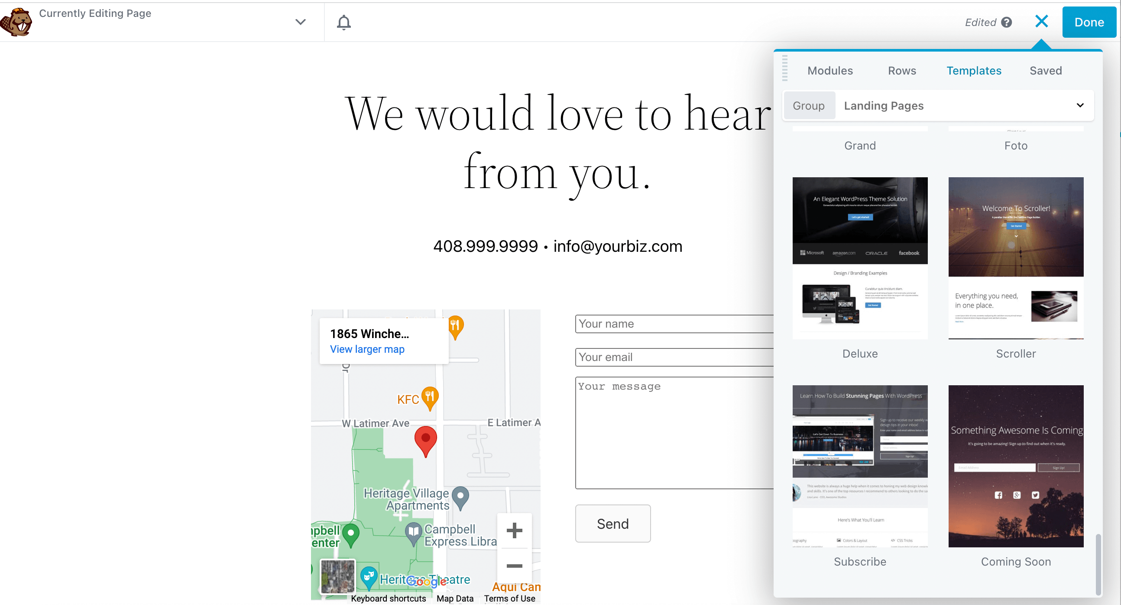Screen dimensions: 1121x605
Task: Click the red location pin on the map
Action: [425, 439]
